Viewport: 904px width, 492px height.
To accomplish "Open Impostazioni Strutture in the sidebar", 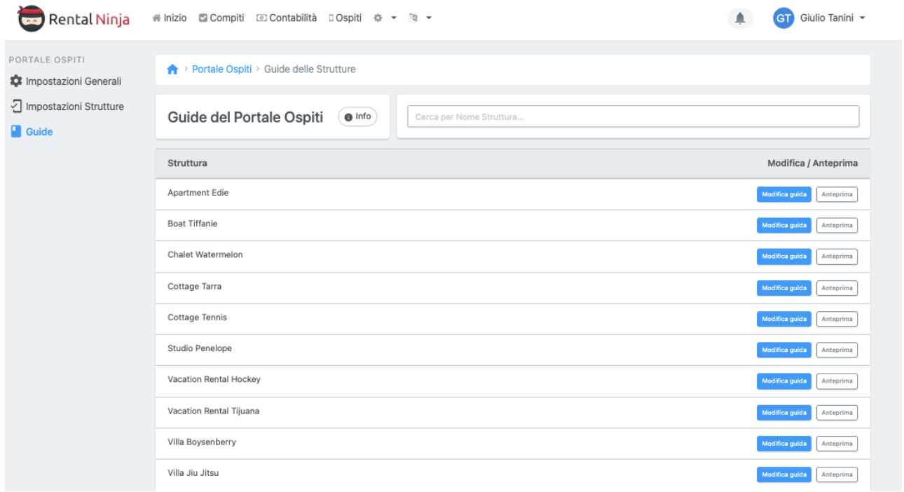I will coord(68,107).
